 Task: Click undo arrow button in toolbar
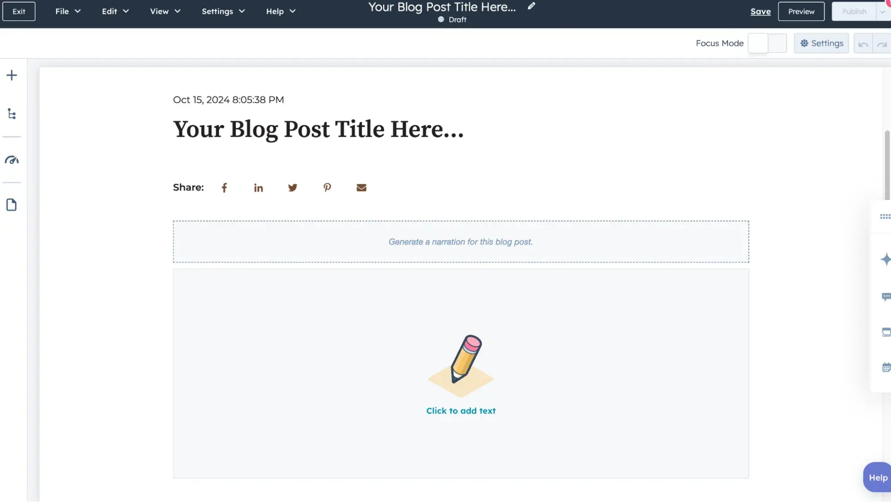tap(863, 43)
